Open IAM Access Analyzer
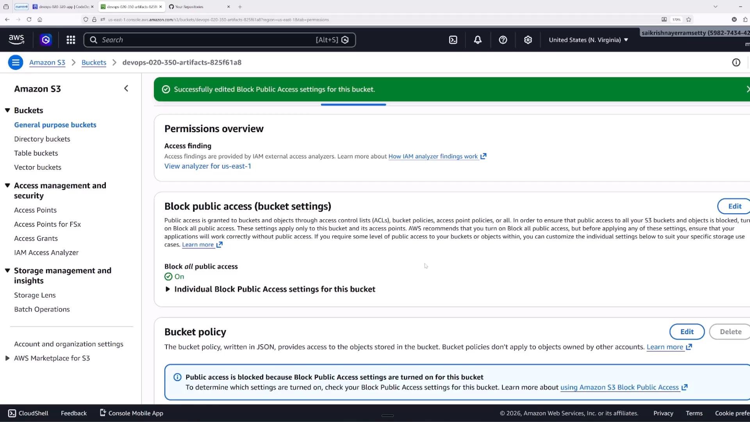 (x=46, y=253)
